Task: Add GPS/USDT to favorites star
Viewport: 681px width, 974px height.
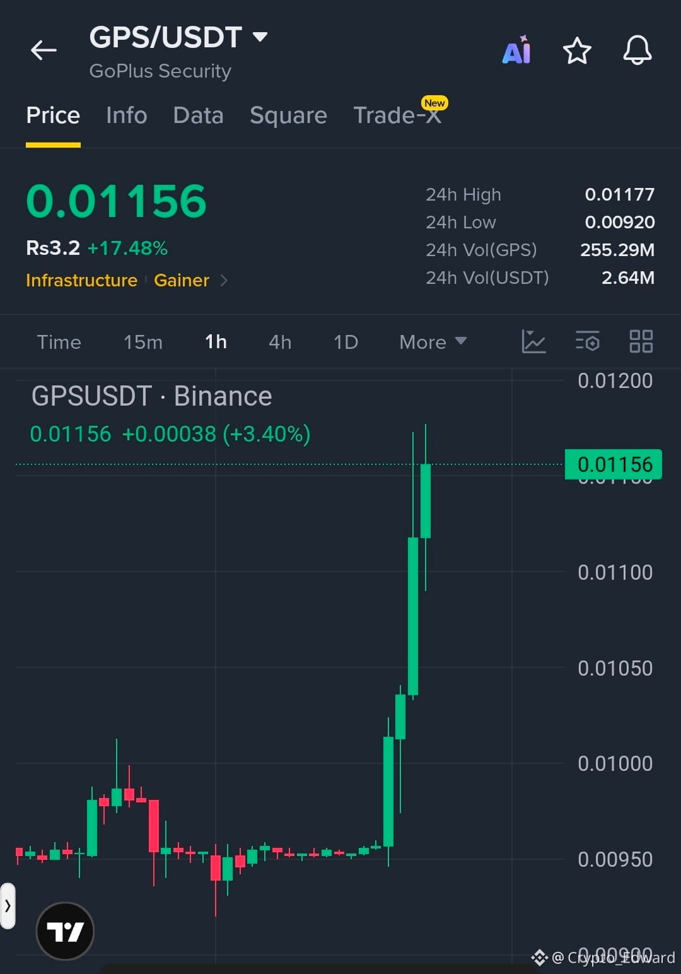Action: tap(577, 50)
